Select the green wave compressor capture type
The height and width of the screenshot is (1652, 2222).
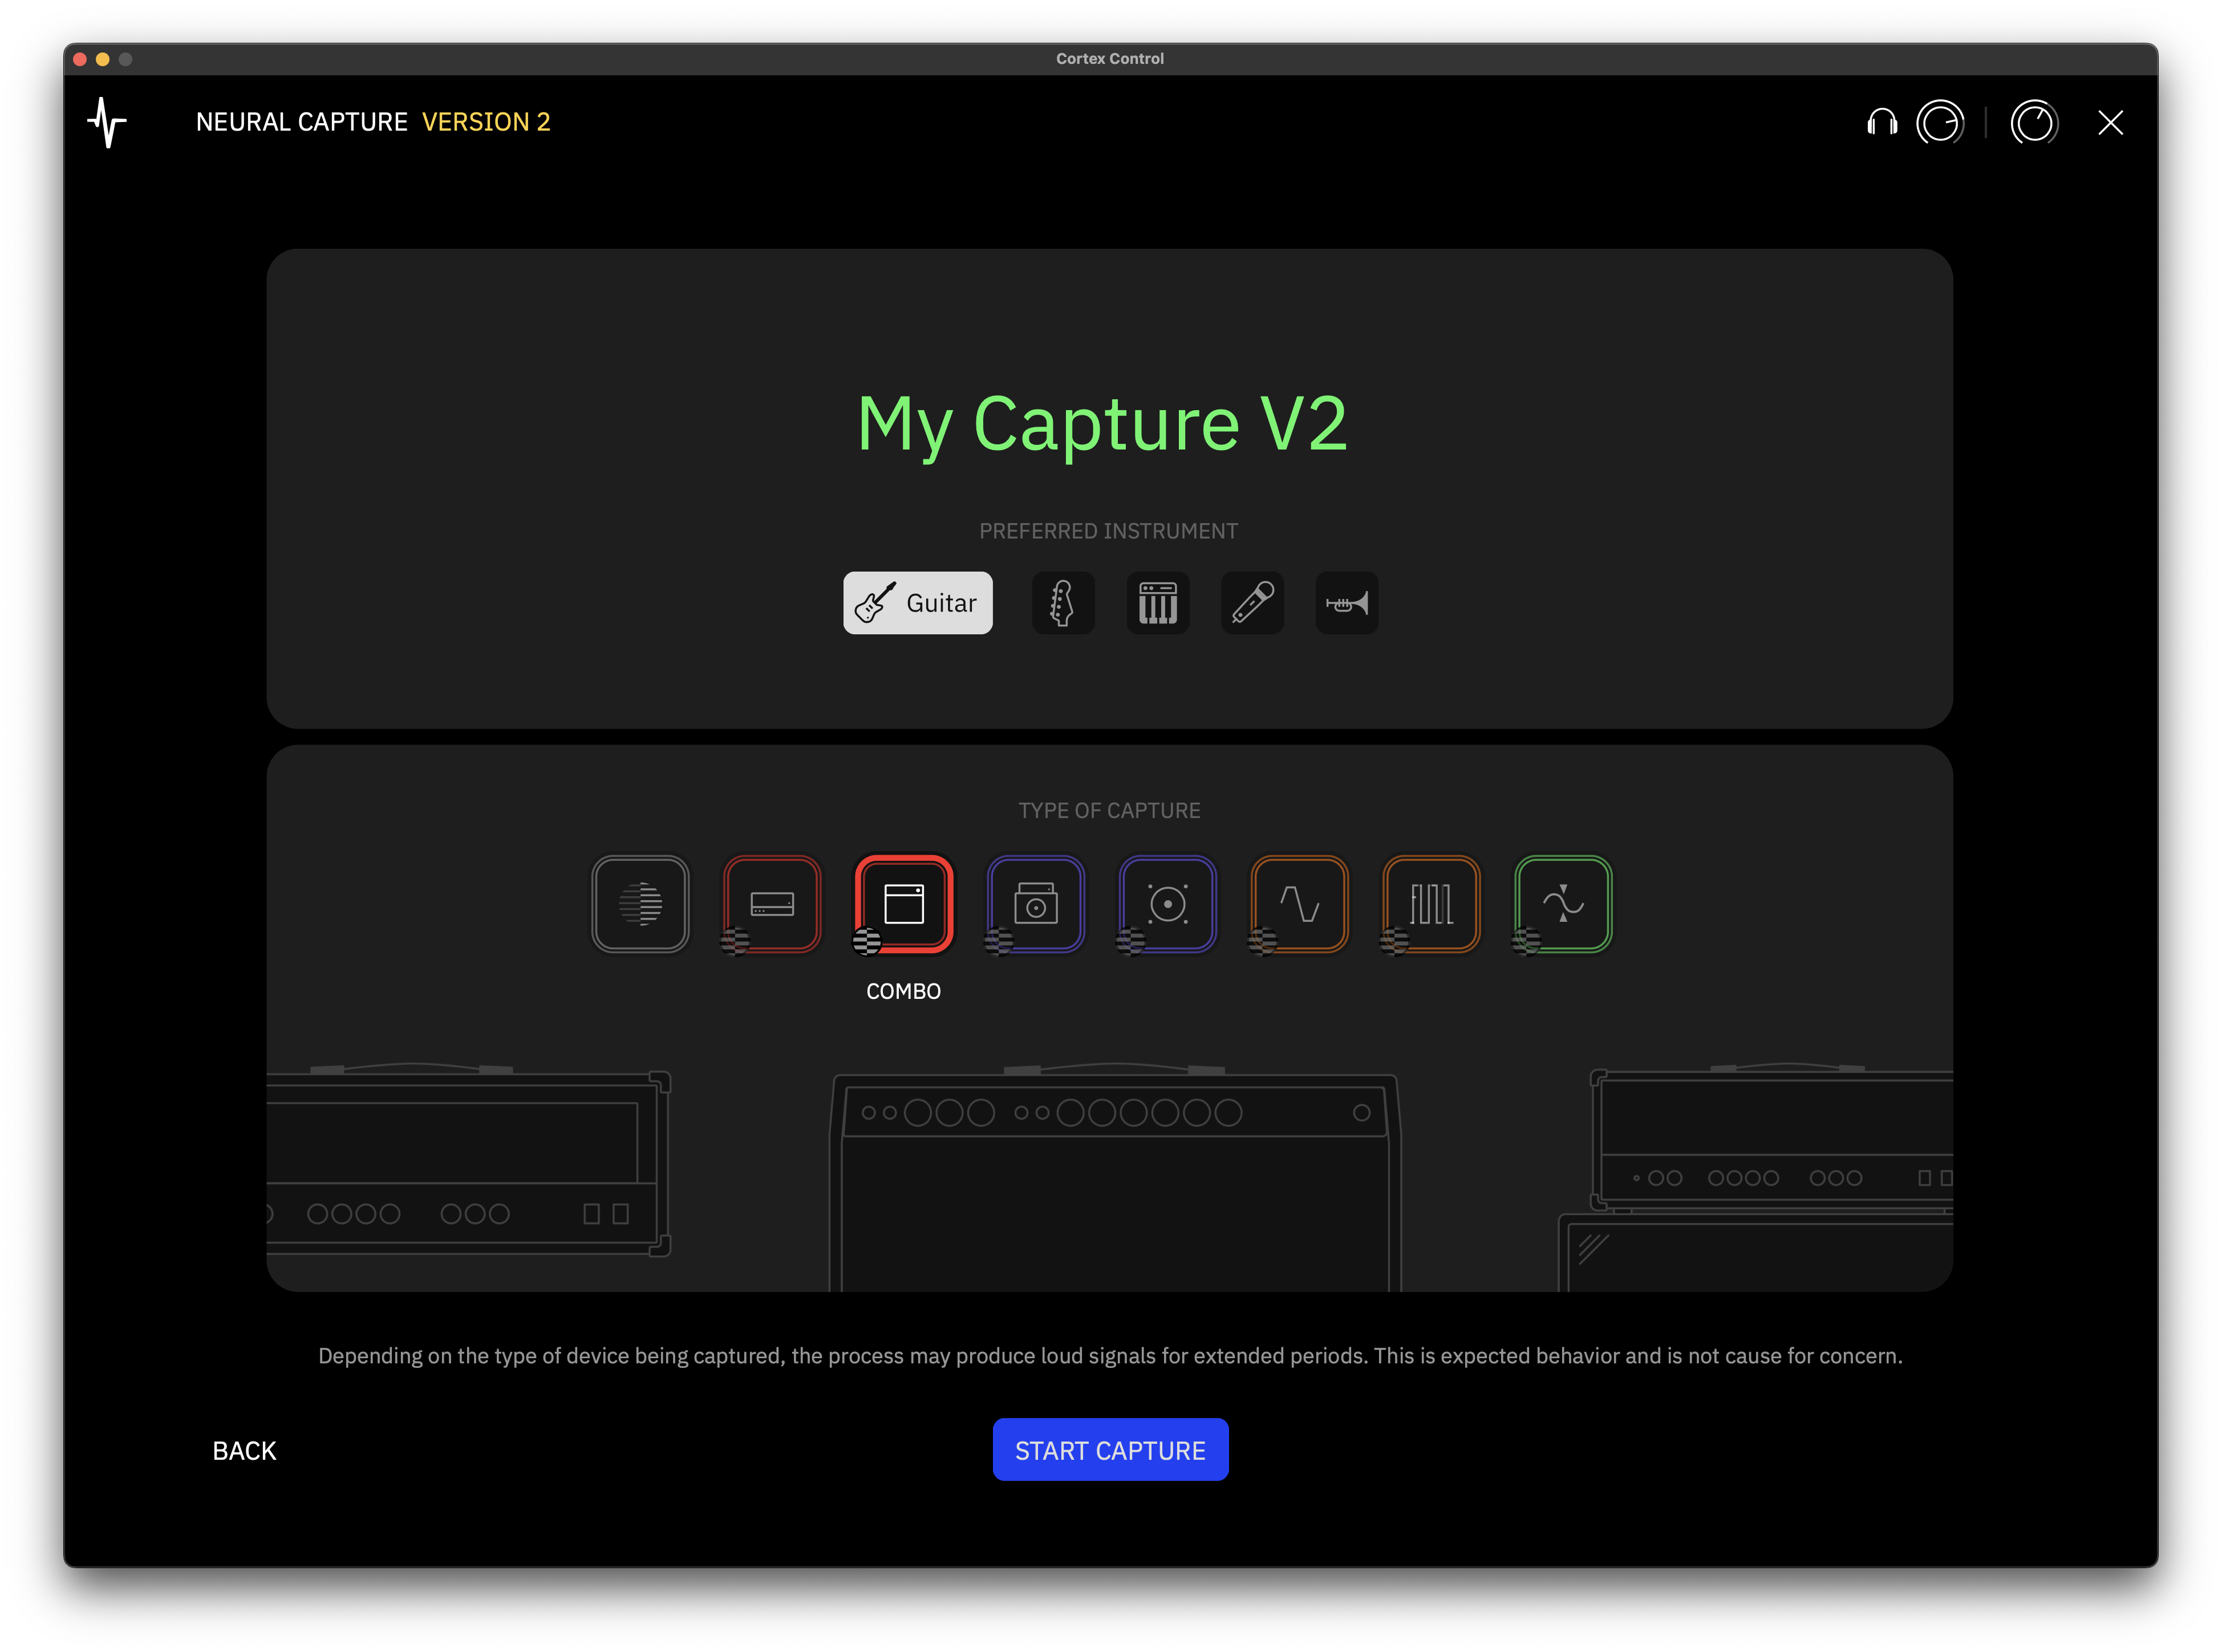coord(1563,904)
